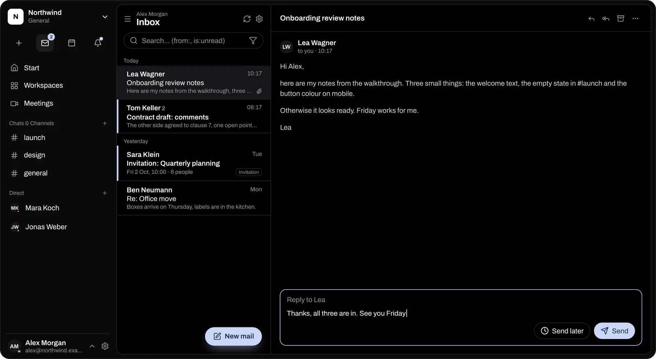Open inbox settings gear
The height and width of the screenshot is (359, 656).
259,19
